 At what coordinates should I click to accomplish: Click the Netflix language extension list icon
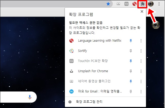pyautogui.click(x=71, y=41)
